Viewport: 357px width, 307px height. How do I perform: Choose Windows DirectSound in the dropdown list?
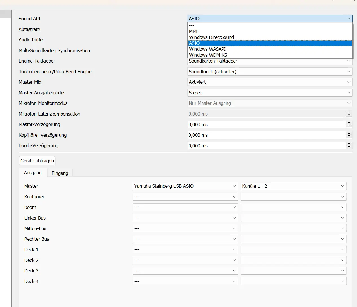(211, 37)
